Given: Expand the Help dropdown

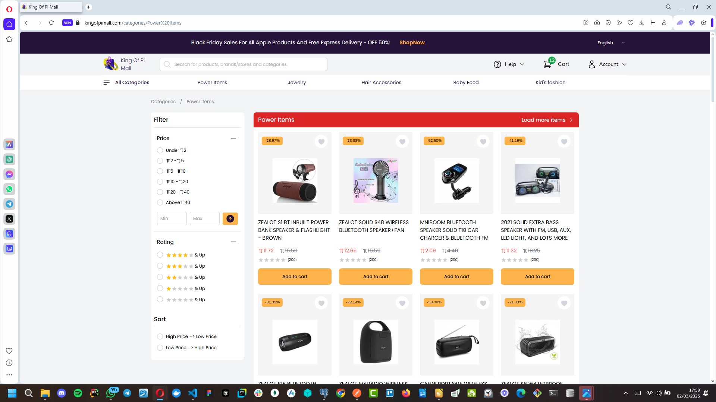Looking at the screenshot, I should click(x=509, y=64).
